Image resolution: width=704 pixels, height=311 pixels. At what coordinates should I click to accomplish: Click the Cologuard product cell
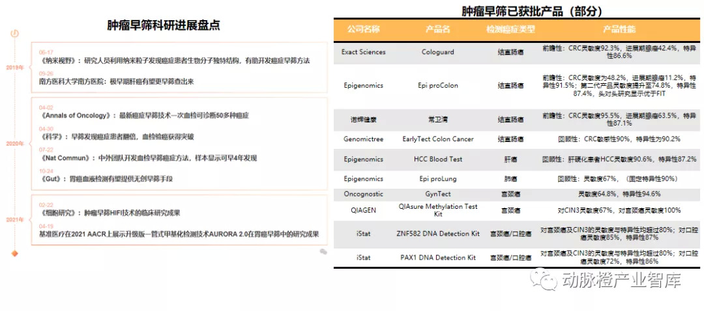pos(437,52)
